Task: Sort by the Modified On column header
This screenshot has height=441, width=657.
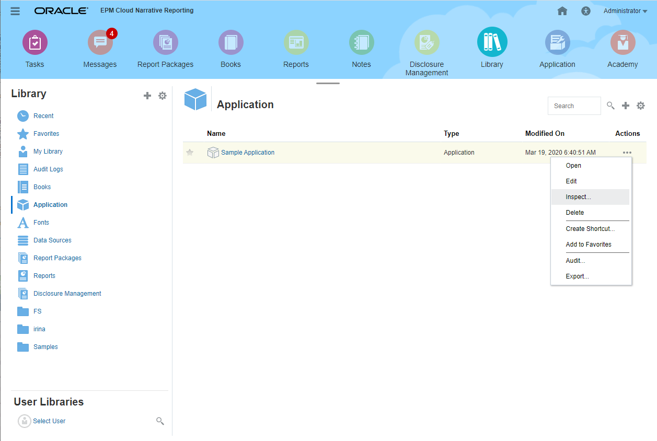Action: click(x=545, y=133)
